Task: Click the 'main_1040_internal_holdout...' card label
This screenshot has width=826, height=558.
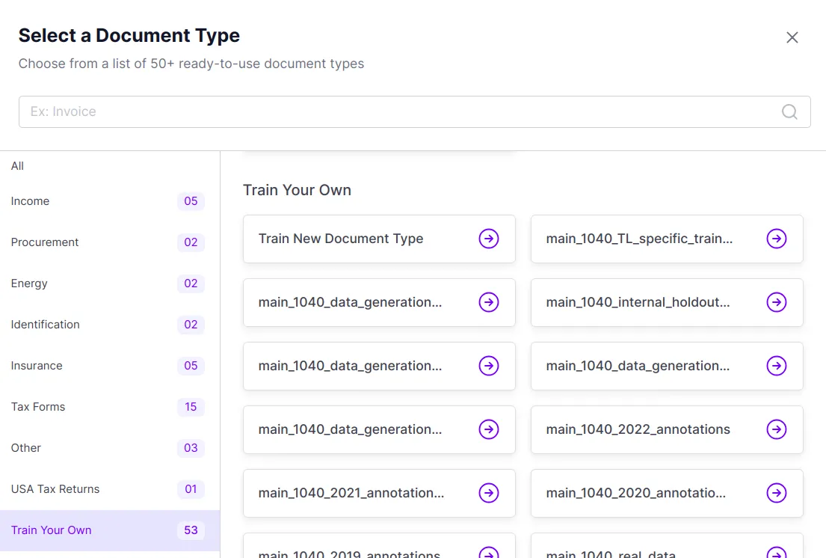Action: point(638,302)
